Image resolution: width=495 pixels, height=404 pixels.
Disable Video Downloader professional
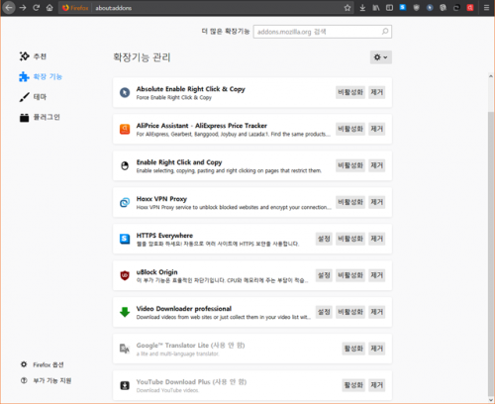350,312
